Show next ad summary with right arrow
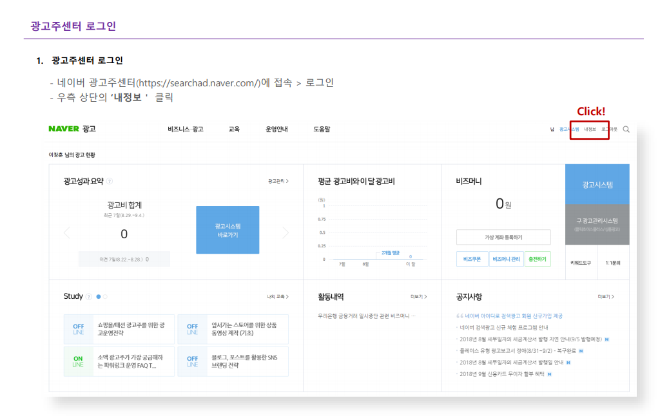Viewport: 669px width, 416px height. click(286, 233)
